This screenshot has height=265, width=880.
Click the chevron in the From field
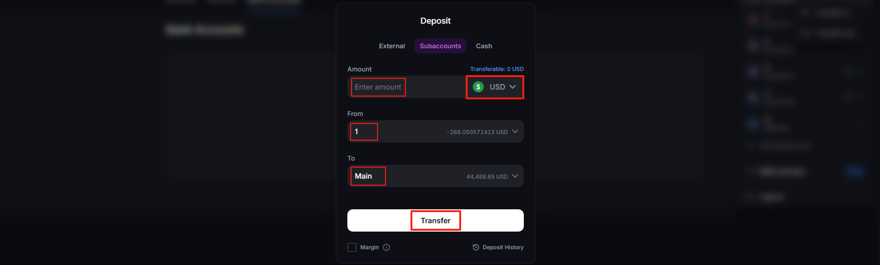coord(515,131)
